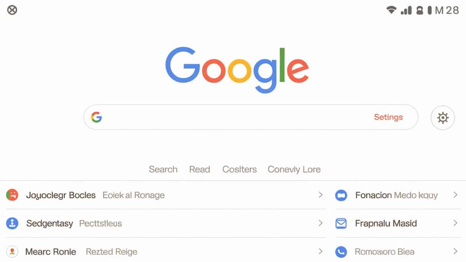The height and width of the screenshot is (262, 466).
Task: Click the Setings link in search bar
Action: tap(388, 117)
